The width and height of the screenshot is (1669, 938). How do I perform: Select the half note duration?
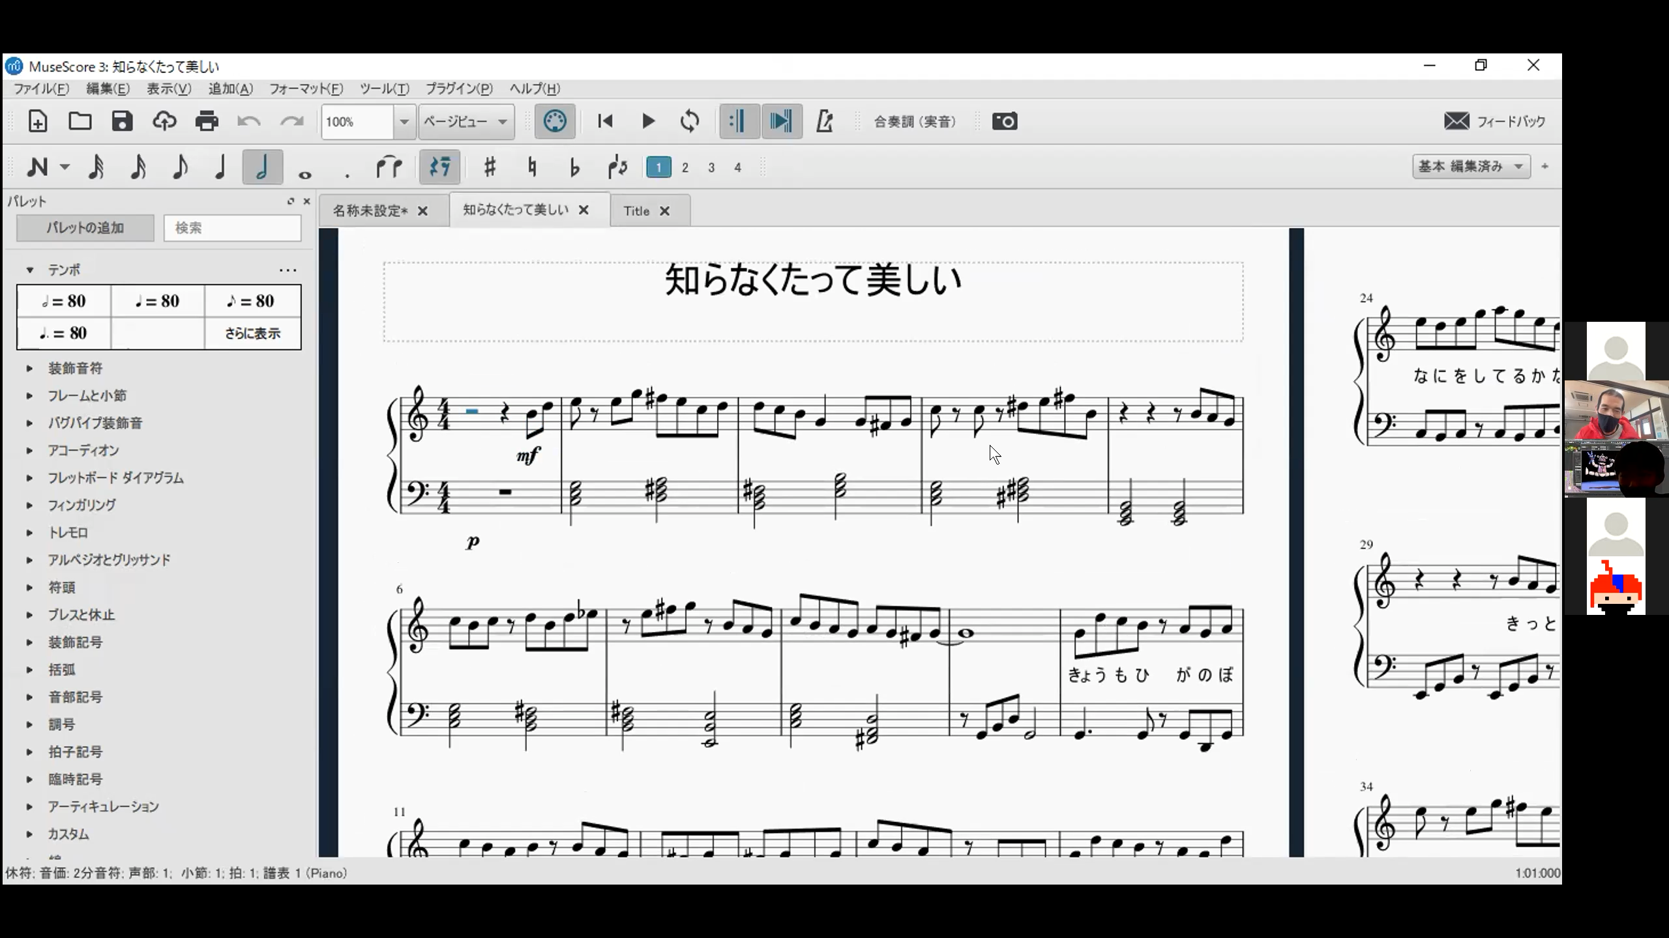point(262,167)
